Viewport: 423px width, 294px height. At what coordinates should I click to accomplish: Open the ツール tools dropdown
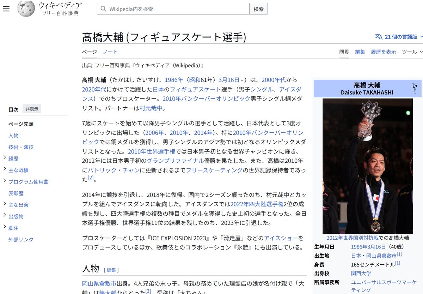click(412, 52)
